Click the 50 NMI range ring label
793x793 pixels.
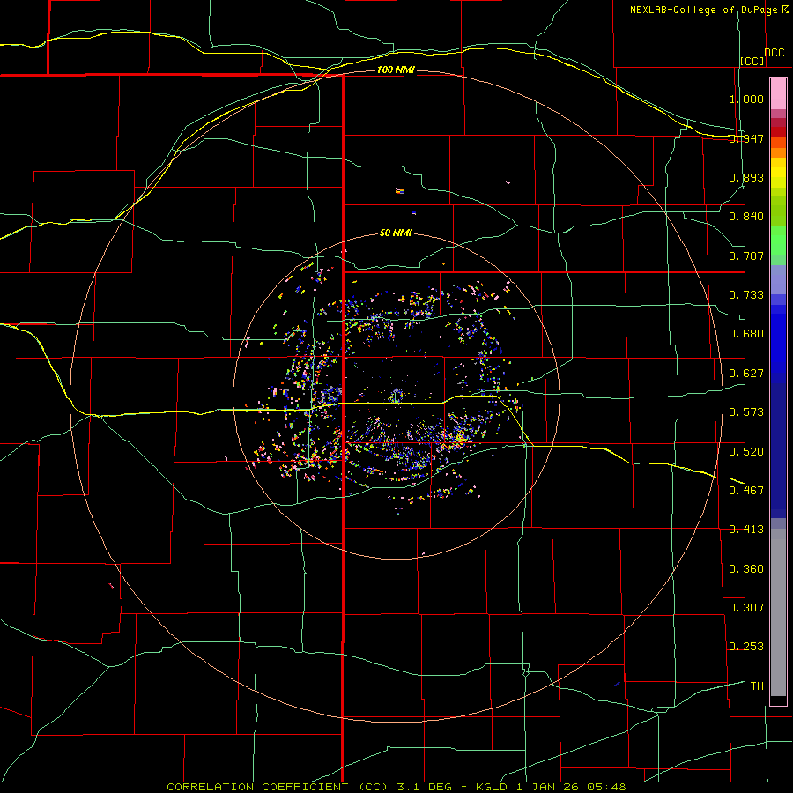(x=396, y=233)
